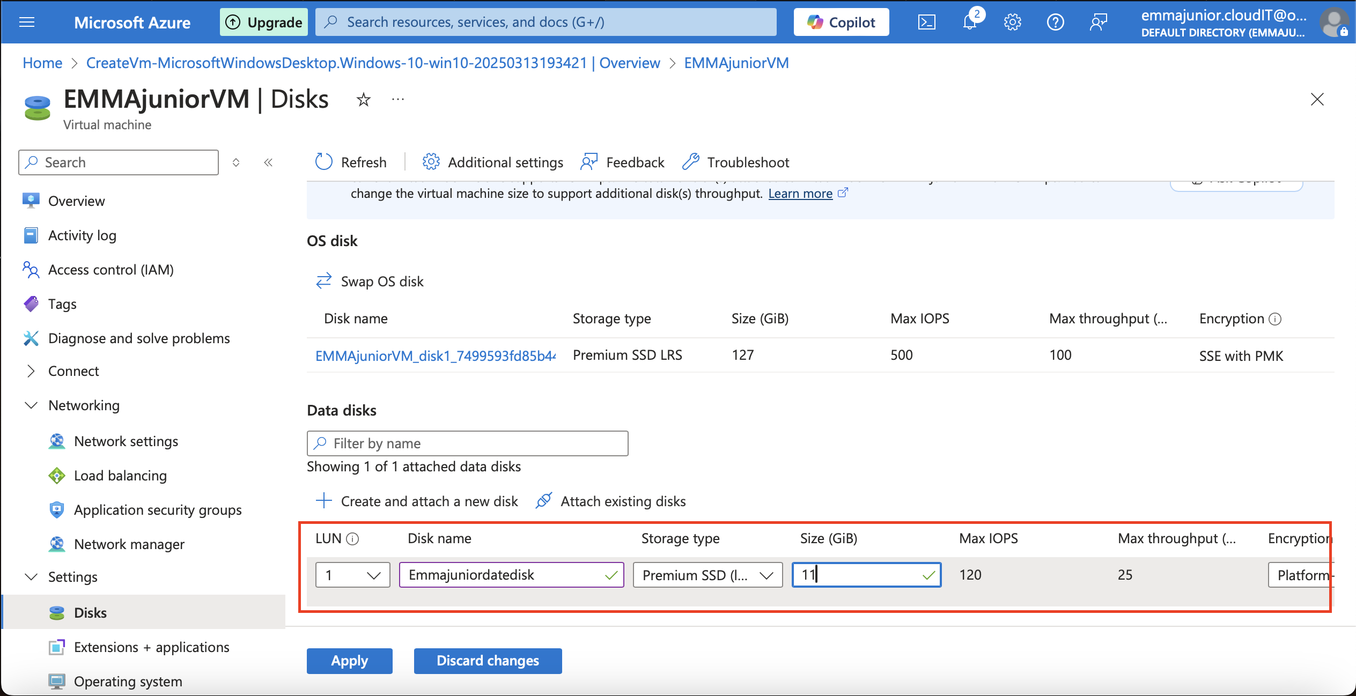The height and width of the screenshot is (696, 1356).
Task: Collapse the sidebar with double chevron
Action: (x=268, y=162)
